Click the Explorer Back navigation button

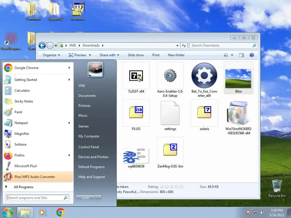(x=42, y=45)
